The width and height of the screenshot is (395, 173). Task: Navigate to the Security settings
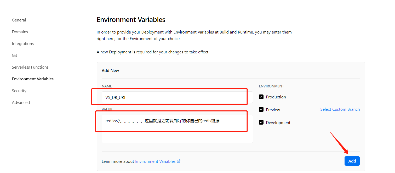click(x=19, y=91)
